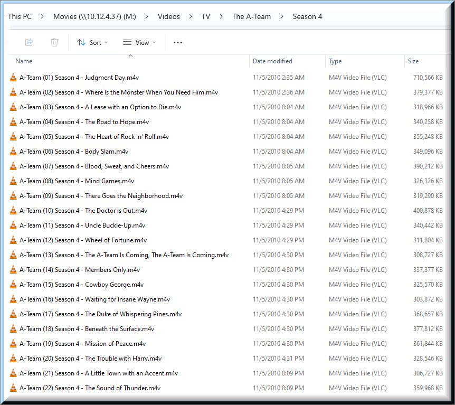This screenshot has width=455, height=405.
Task: Click VLC icon of Cowboy George file
Action: [13, 285]
